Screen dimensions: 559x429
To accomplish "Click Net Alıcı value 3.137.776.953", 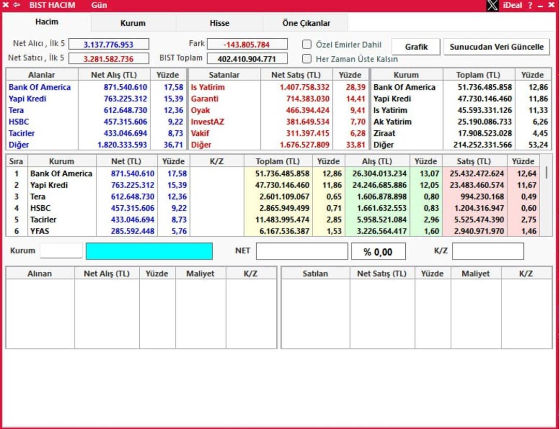I will point(109,44).
